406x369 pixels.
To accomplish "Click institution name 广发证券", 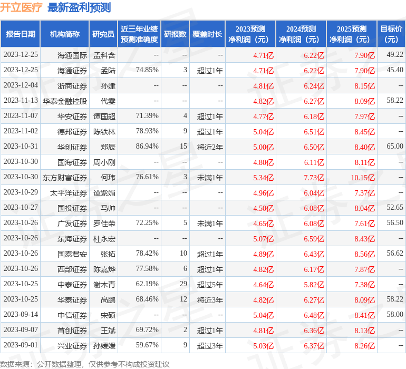I will point(72,223).
